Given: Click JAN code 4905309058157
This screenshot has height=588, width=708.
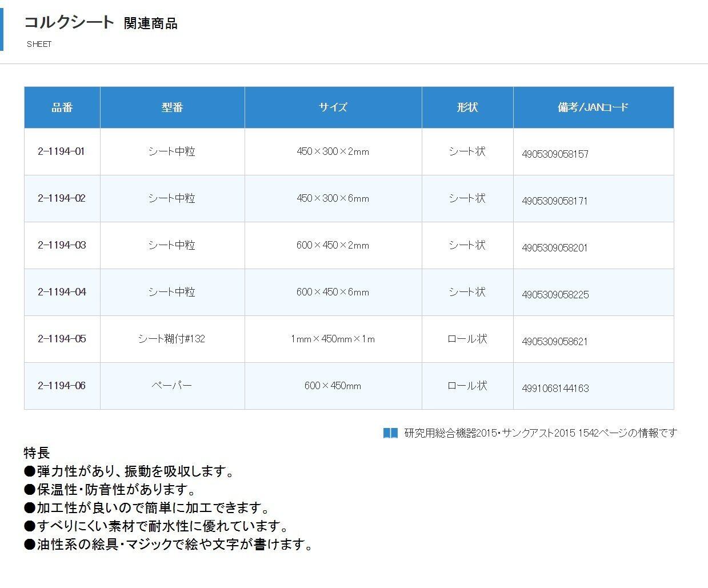Looking at the screenshot, I should click(555, 154).
